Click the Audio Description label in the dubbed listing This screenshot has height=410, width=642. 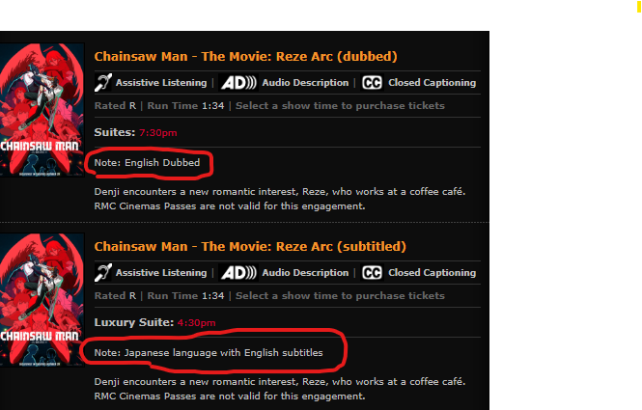305,83
